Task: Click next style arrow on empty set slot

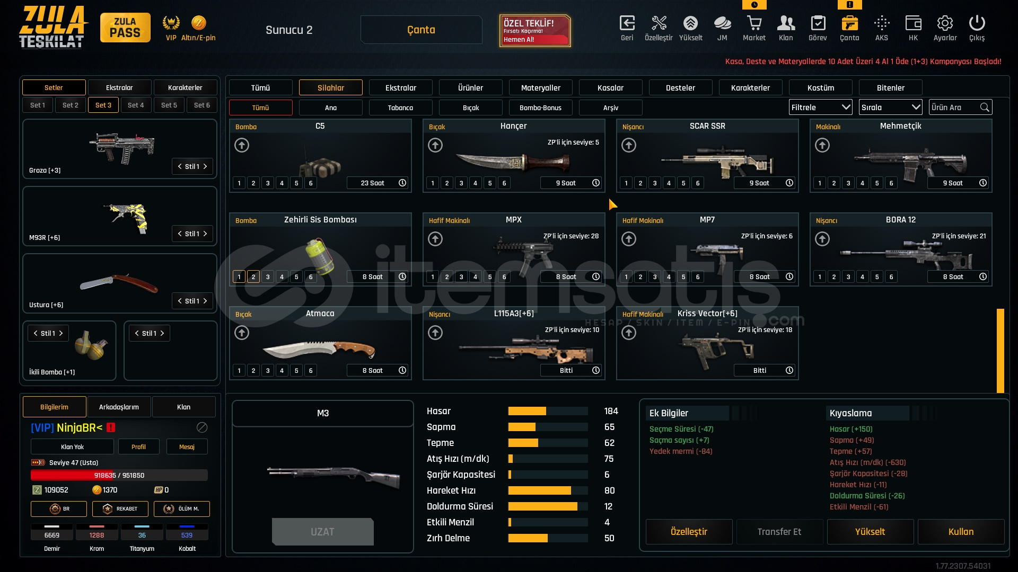Action: point(162,333)
